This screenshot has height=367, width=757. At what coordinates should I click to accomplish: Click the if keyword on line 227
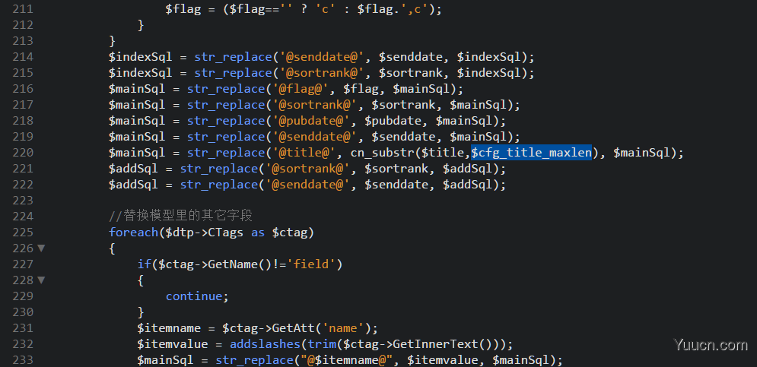coord(145,264)
